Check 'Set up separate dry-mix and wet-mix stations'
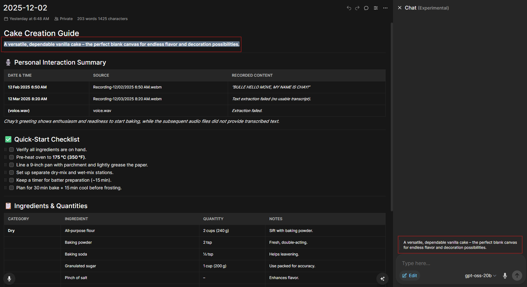Image resolution: width=527 pixels, height=287 pixels. [11, 172]
